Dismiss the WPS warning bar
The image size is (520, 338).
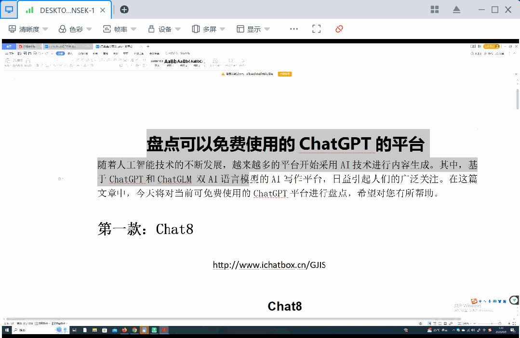click(x=516, y=74)
